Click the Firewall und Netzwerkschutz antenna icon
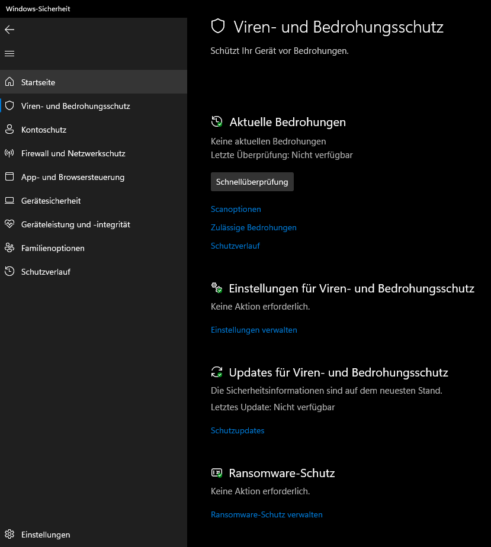The width and height of the screenshot is (491, 547). coord(9,153)
